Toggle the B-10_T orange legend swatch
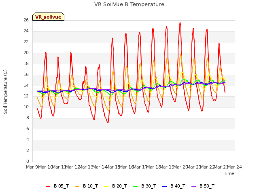This screenshot has width=259, height=194. click(77, 187)
